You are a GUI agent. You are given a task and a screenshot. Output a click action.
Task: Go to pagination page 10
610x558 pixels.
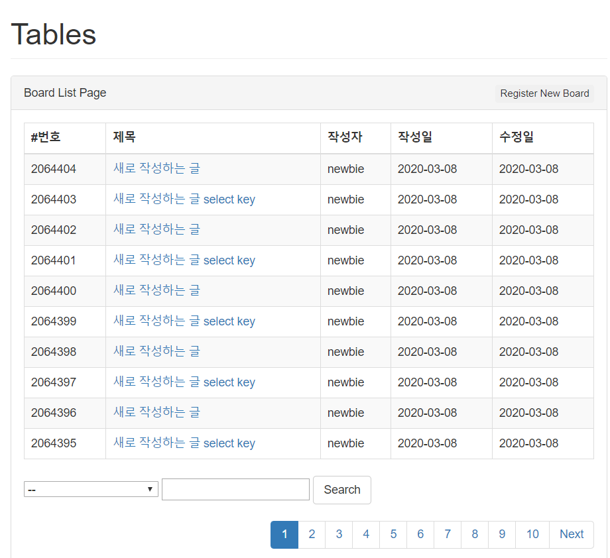point(532,534)
